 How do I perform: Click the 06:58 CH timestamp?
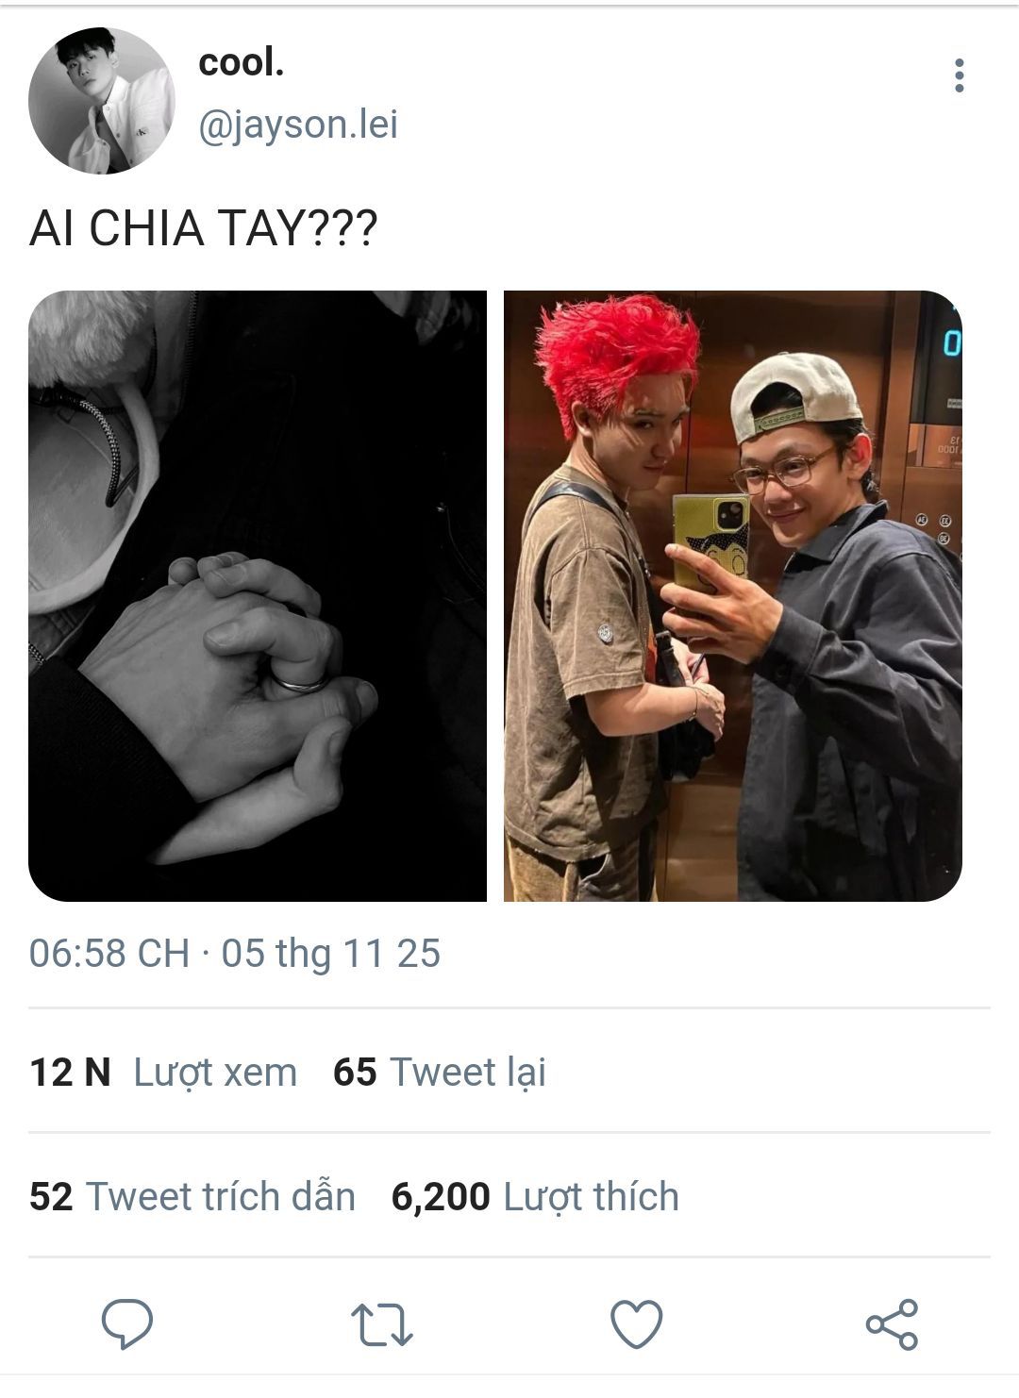(109, 954)
